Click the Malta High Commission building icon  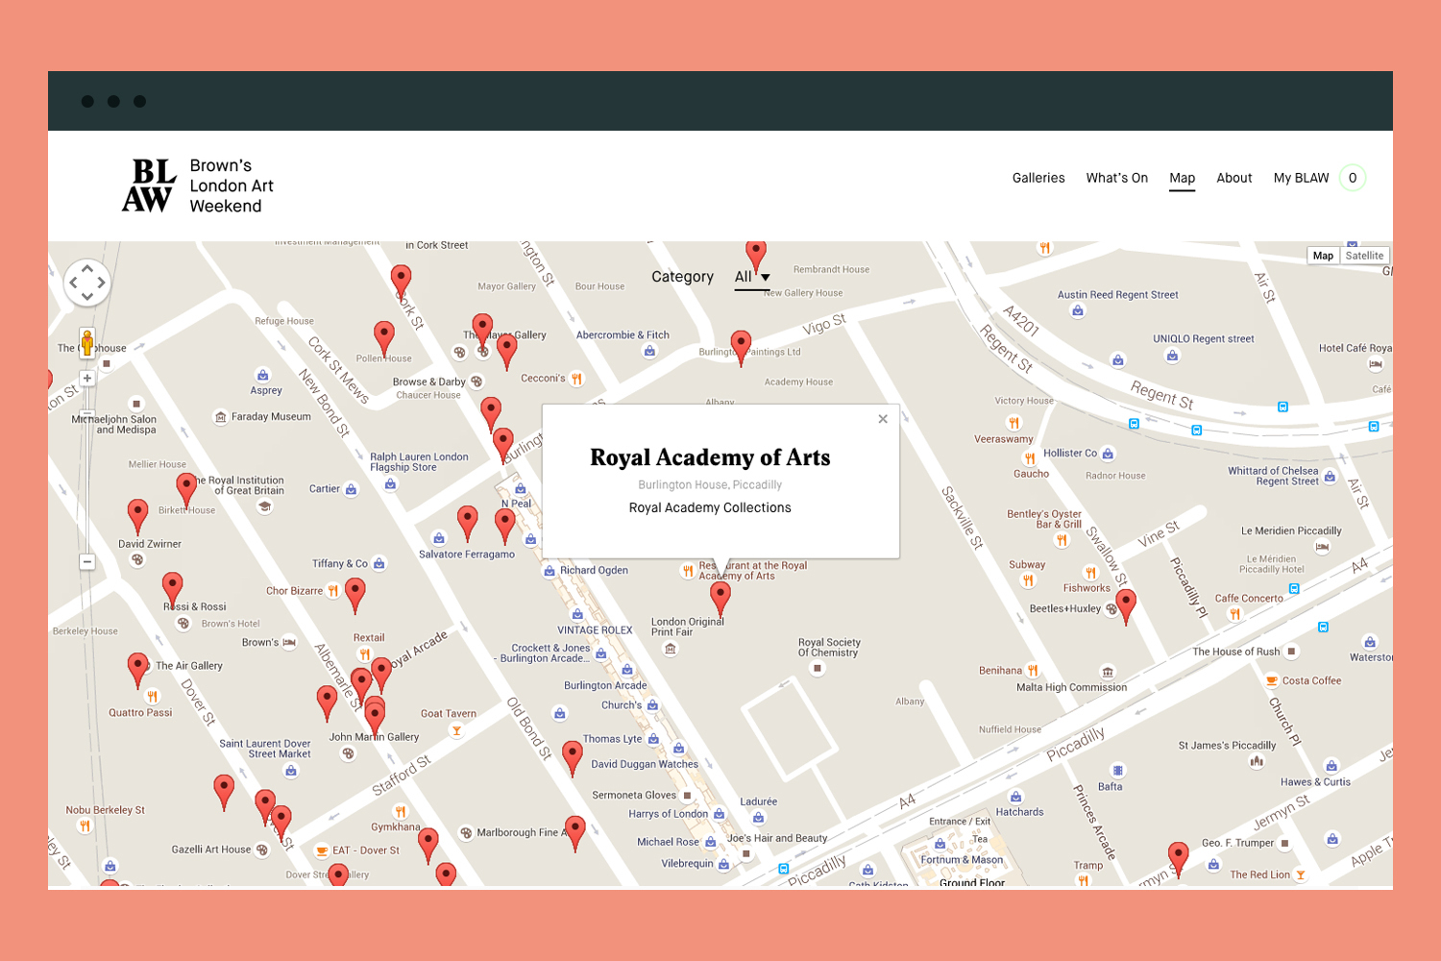(x=1108, y=673)
